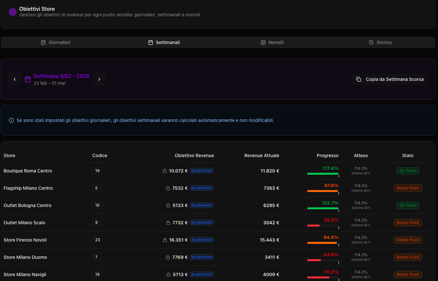Click the lock icon in Store Firenze Novoli row
The width and height of the screenshot is (438, 281).
[165, 240]
